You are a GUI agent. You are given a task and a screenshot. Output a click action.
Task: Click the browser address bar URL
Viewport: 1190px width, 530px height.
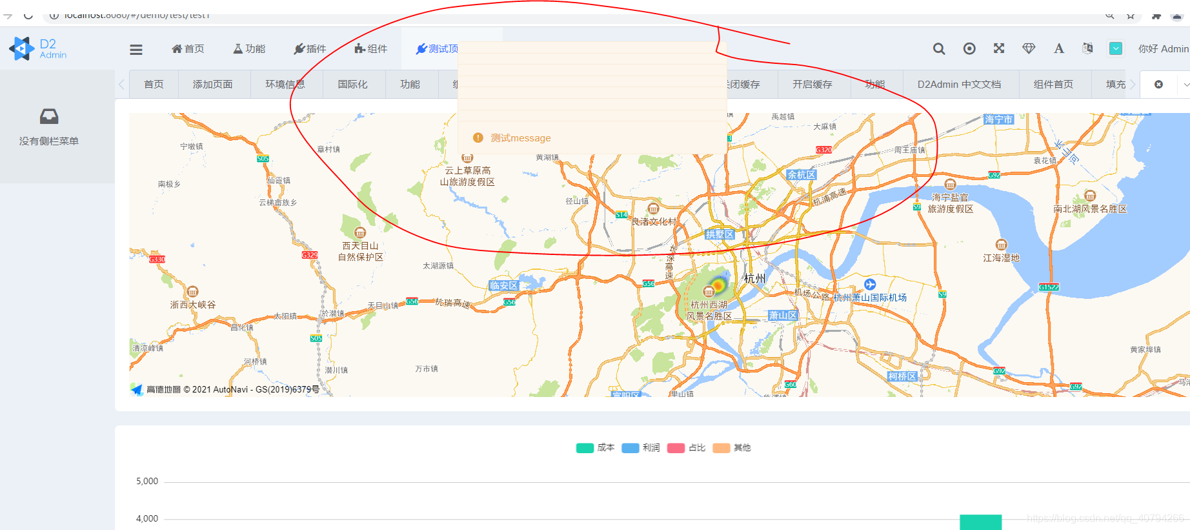[x=137, y=15]
